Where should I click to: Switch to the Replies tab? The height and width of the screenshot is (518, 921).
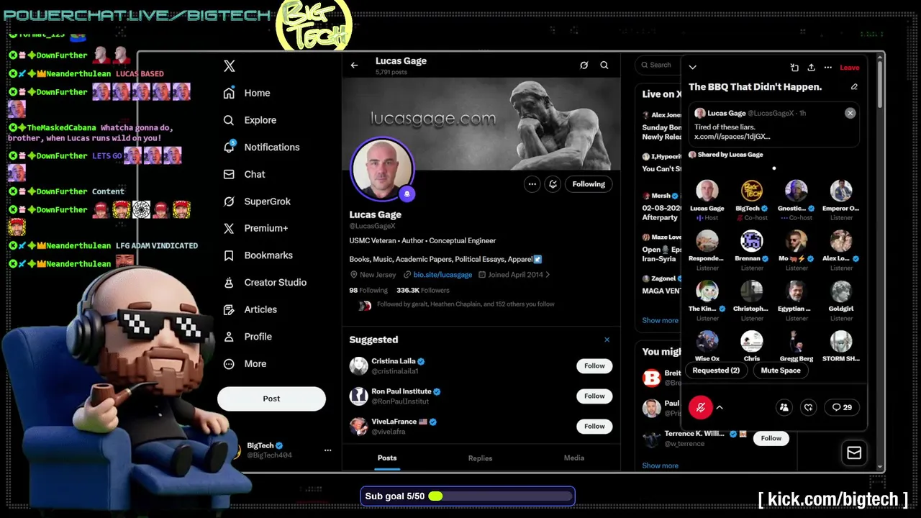point(480,458)
